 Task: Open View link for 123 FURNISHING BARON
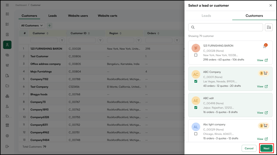click(263, 60)
